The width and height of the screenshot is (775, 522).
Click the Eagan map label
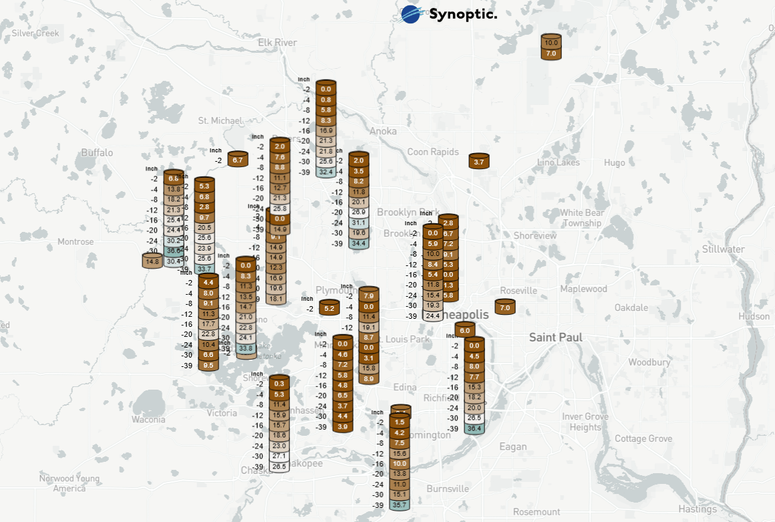coord(513,447)
